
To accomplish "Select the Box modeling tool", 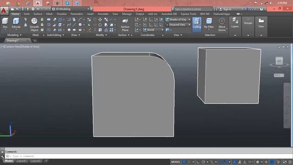I will 5,23.
